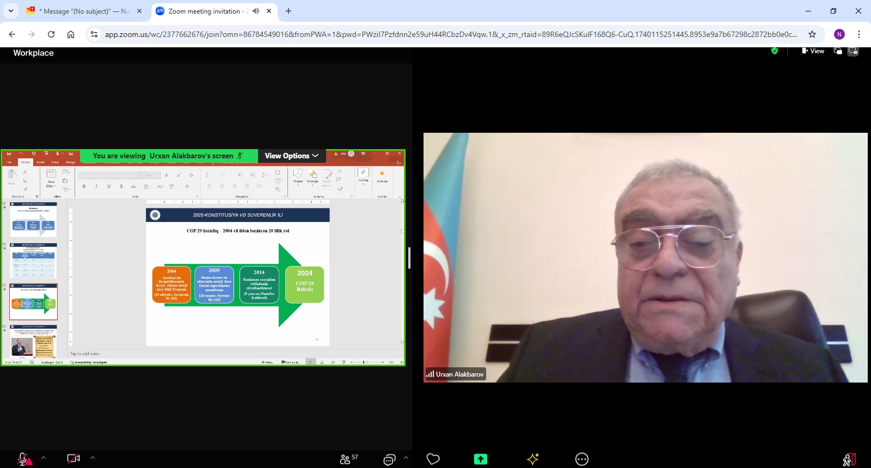Open the More options ellipsis menu

click(581, 459)
